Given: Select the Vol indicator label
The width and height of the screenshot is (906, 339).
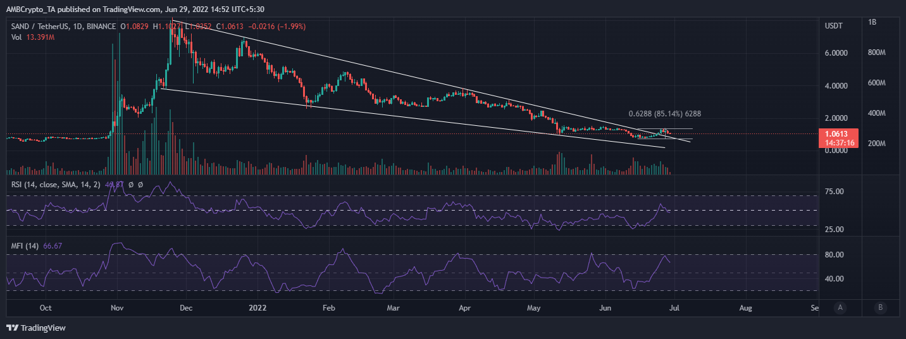Looking at the screenshot, I should 17,37.
